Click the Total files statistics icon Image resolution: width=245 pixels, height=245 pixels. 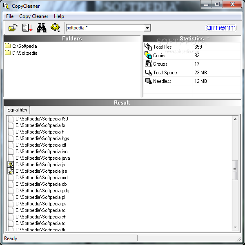click(148, 47)
